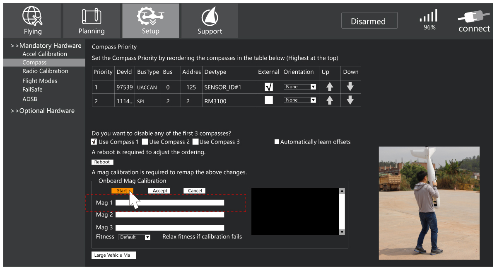Click the Accept calibration button
This screenshot has width=497, height=270.
coord(160,191)
